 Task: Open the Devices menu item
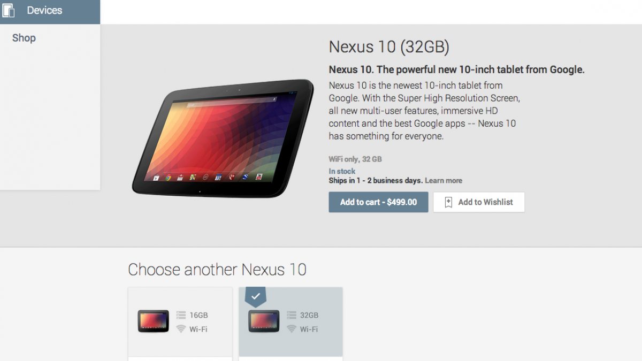pos(50,12)
